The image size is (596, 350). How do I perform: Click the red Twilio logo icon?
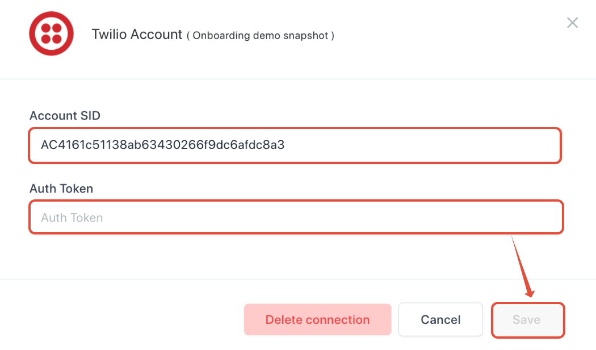(x=53, y=33)
